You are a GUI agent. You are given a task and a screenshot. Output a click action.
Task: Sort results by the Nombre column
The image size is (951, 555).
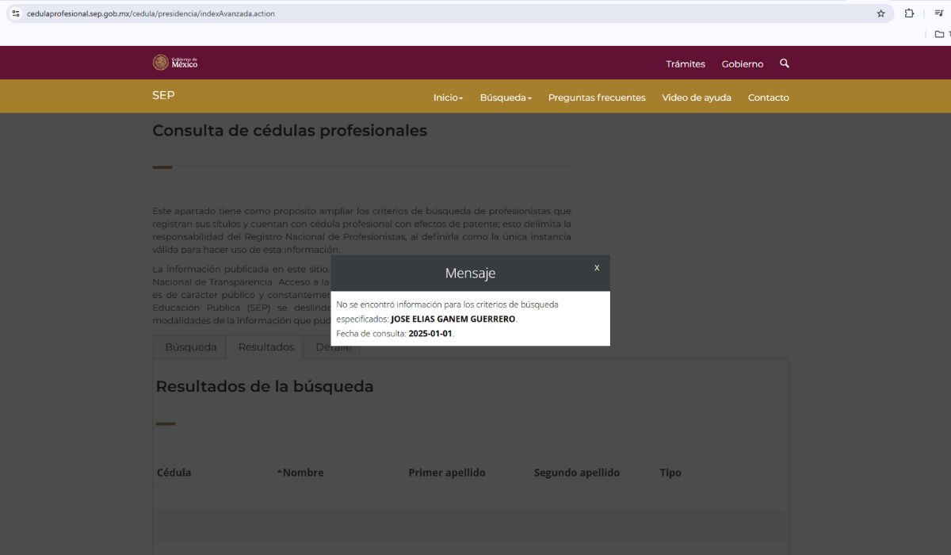point(302,473)
